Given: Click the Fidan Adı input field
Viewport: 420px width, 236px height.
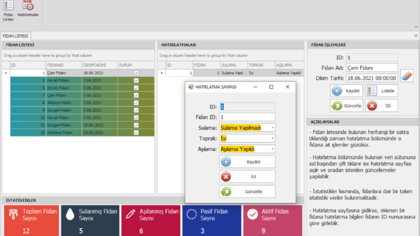Looking at the screenshot, I should tap(372, 68).
